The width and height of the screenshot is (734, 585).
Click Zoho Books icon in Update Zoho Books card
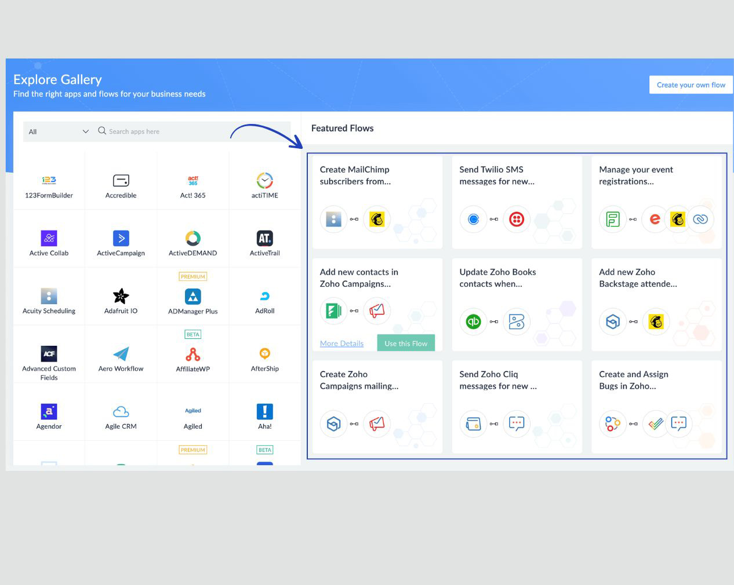click(517, 321)
